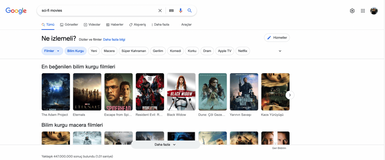The height and width of the screenshot is (160, 385).
Task: Expand results with the Daha fazla button
Action: point(165,145)
